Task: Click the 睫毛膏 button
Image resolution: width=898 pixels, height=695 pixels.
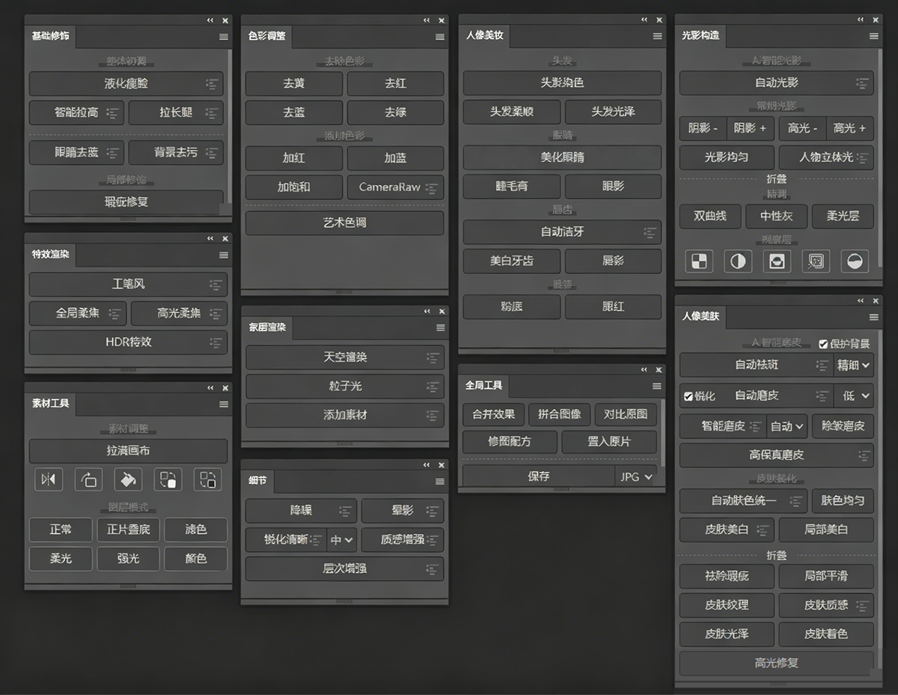Action: [x=512, y=186]
